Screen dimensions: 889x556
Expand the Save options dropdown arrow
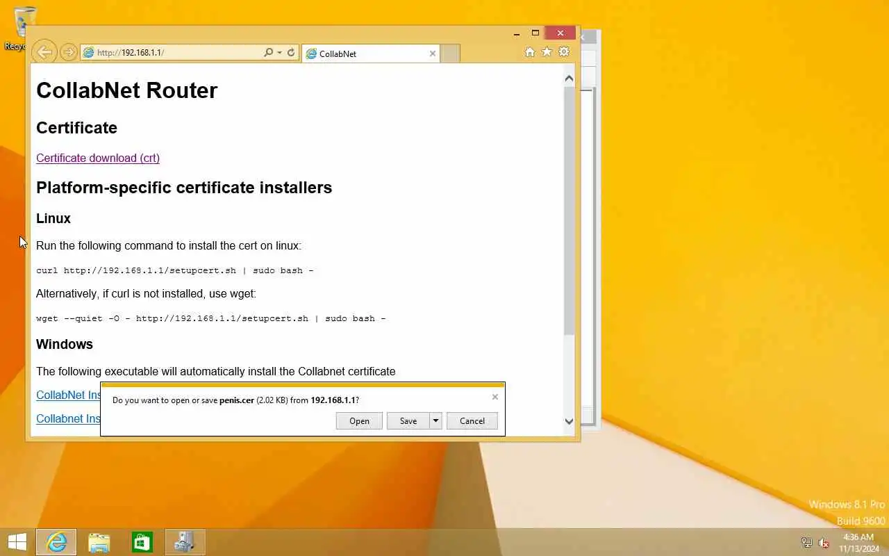(x=435, y=420)
